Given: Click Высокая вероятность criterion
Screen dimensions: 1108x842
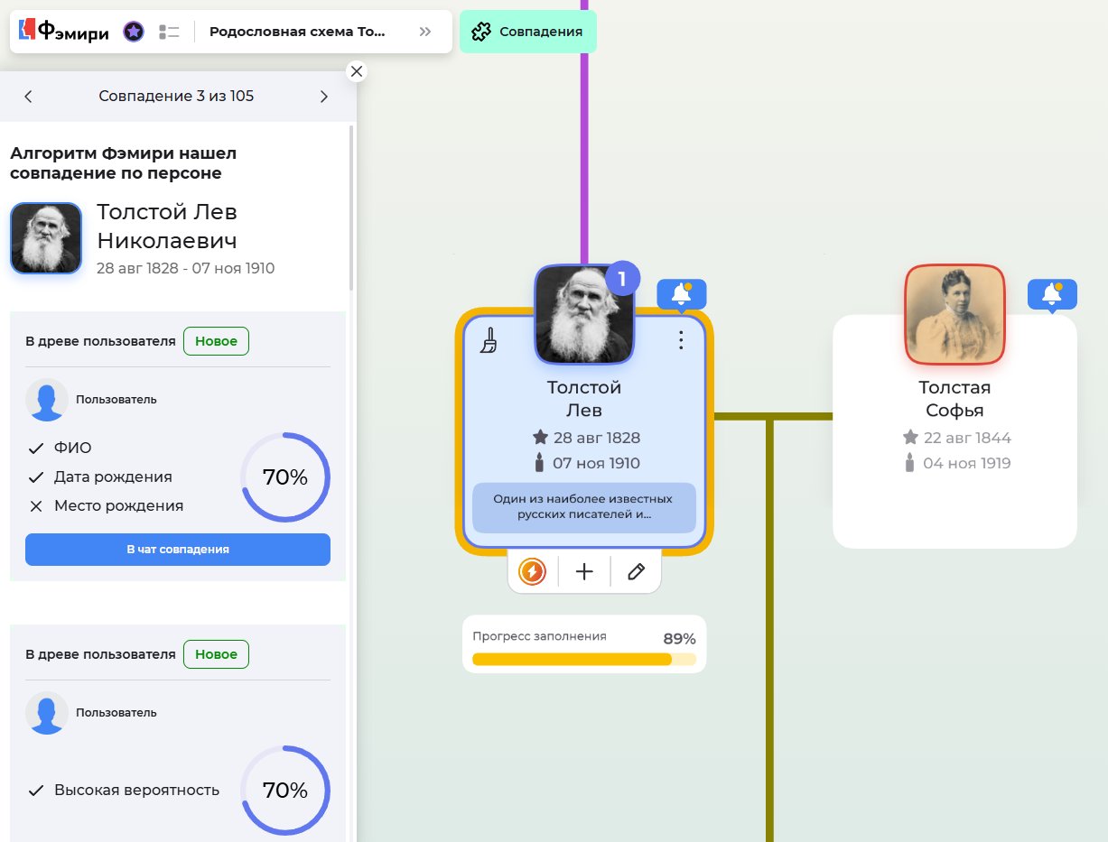Looking at the screenshot, I should (136, 790).
